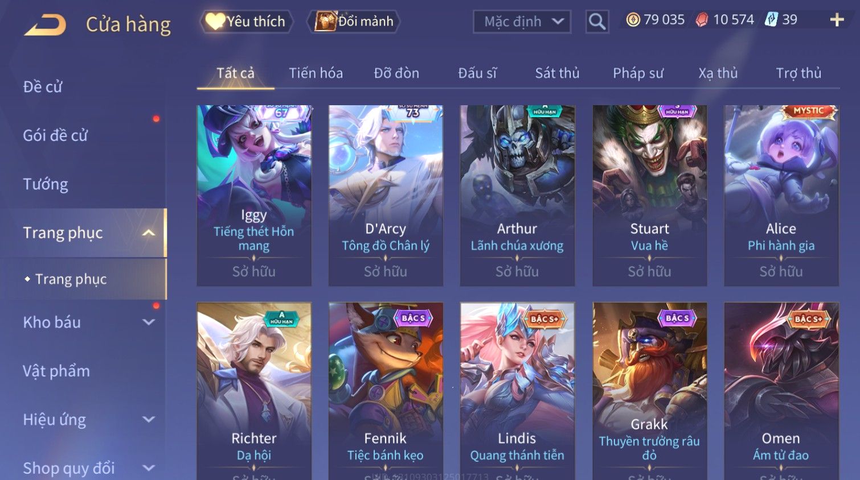Screen dimensions: 860x480
Task: Go to Tướng in the sidebar
Action: 46,184
